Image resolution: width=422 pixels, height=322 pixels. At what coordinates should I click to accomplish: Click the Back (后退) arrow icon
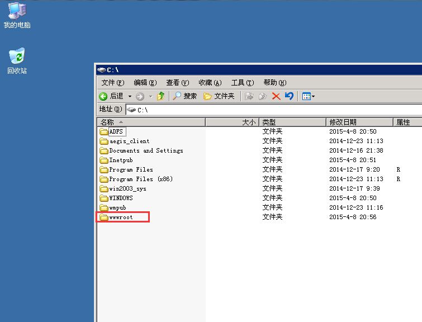(x=103, y=96)
